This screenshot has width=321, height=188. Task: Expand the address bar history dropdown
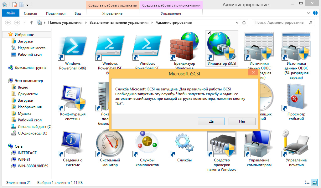(237, 23)
